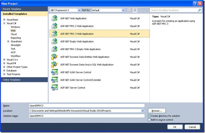Enable Add to source control checkbox

coord(149,120)
